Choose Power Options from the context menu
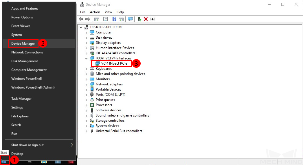Screen dimensions: 303x165 (22, 17)
